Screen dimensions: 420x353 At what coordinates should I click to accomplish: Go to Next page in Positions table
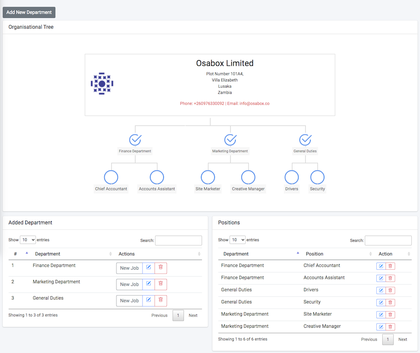(x=403, y=339)
